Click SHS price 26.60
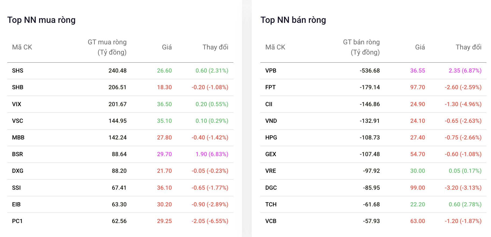 [x=164, y=71]
